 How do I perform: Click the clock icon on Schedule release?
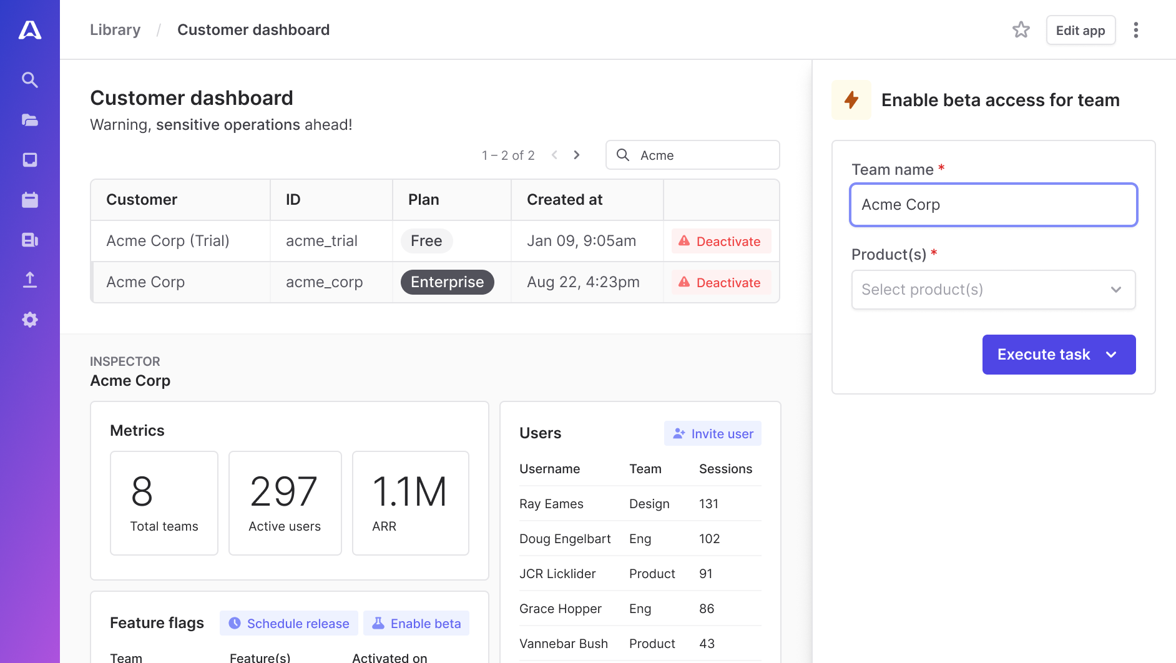[x=235, y=623]
